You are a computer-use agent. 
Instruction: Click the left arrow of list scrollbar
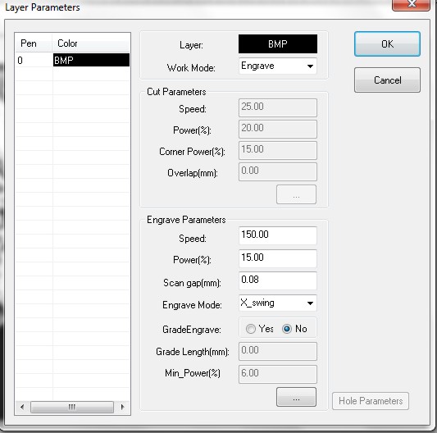coord(22,407)
